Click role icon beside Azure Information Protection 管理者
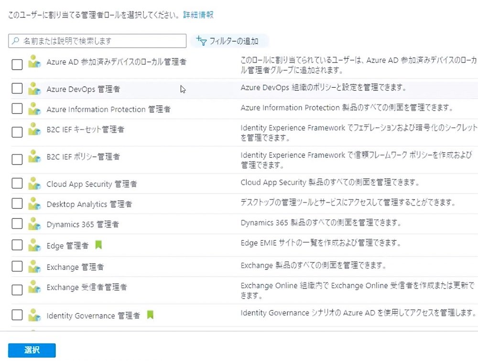478x361 pixels. pyautogui.click(x=34, y=109)
